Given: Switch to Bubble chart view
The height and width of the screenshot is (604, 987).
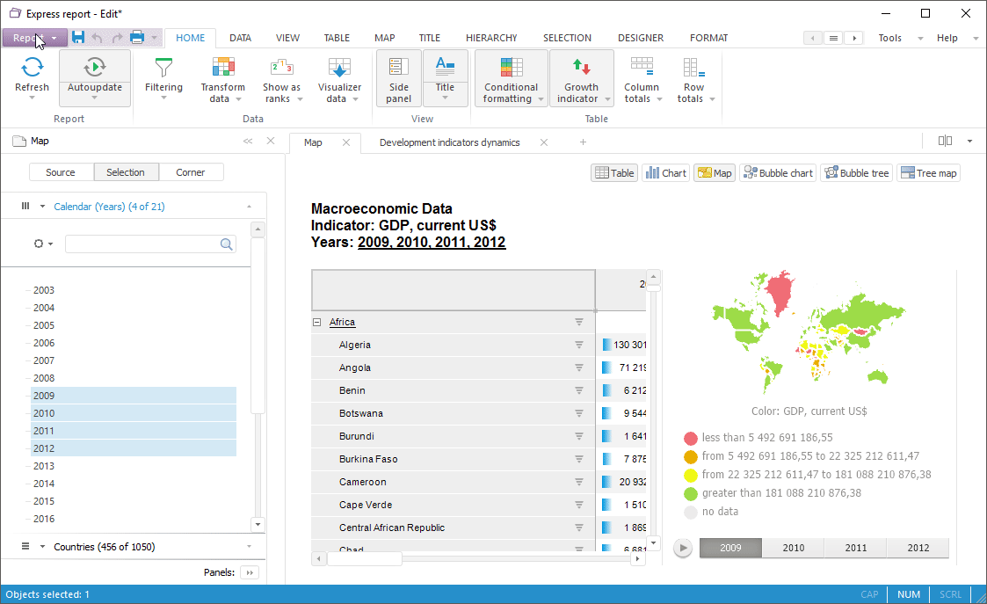Looking at the screenshot, I should click(x=778, y=173).
